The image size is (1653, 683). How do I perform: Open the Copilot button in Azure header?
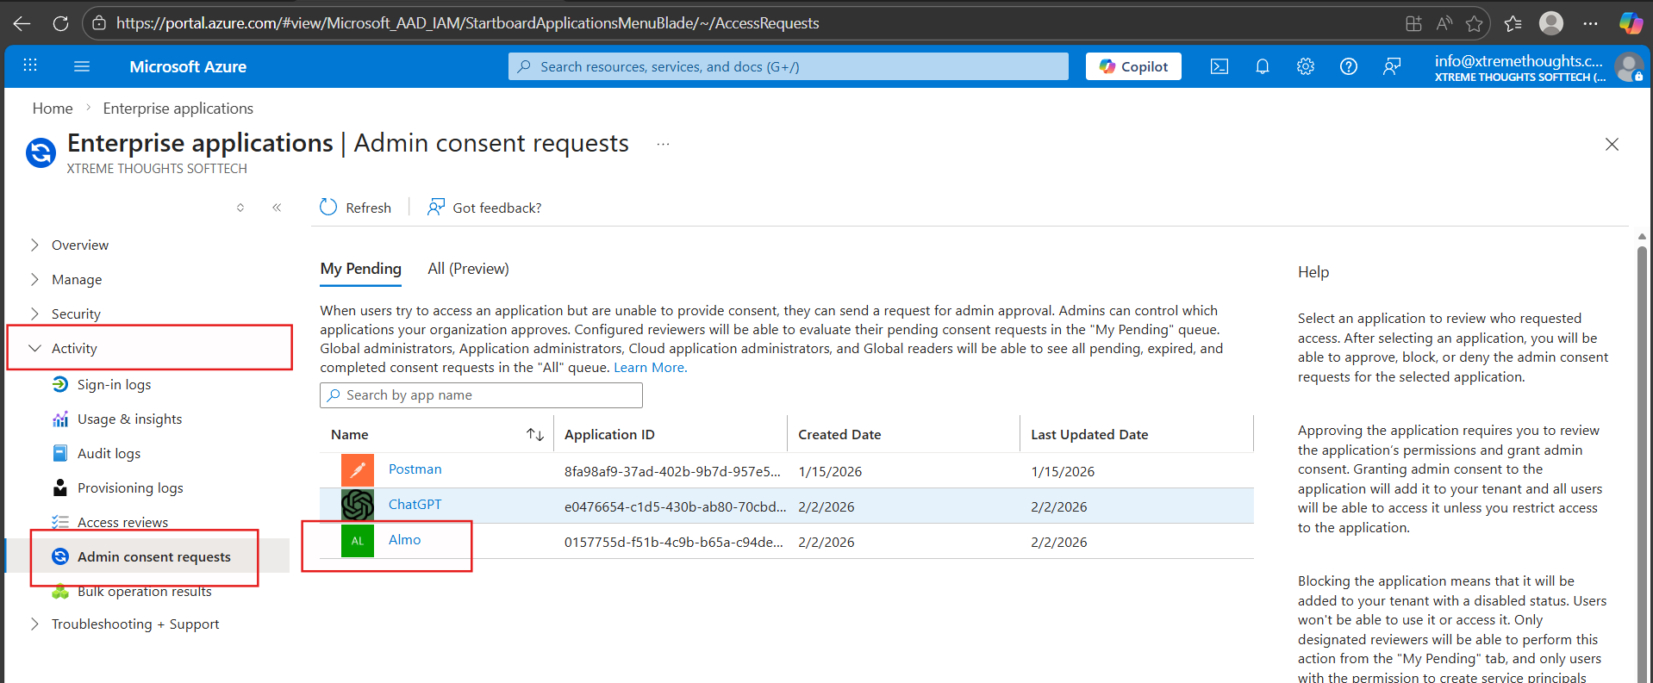click(1133, 66)
